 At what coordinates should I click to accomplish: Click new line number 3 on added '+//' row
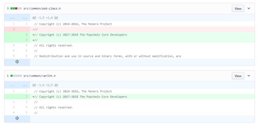pos(26,40)
